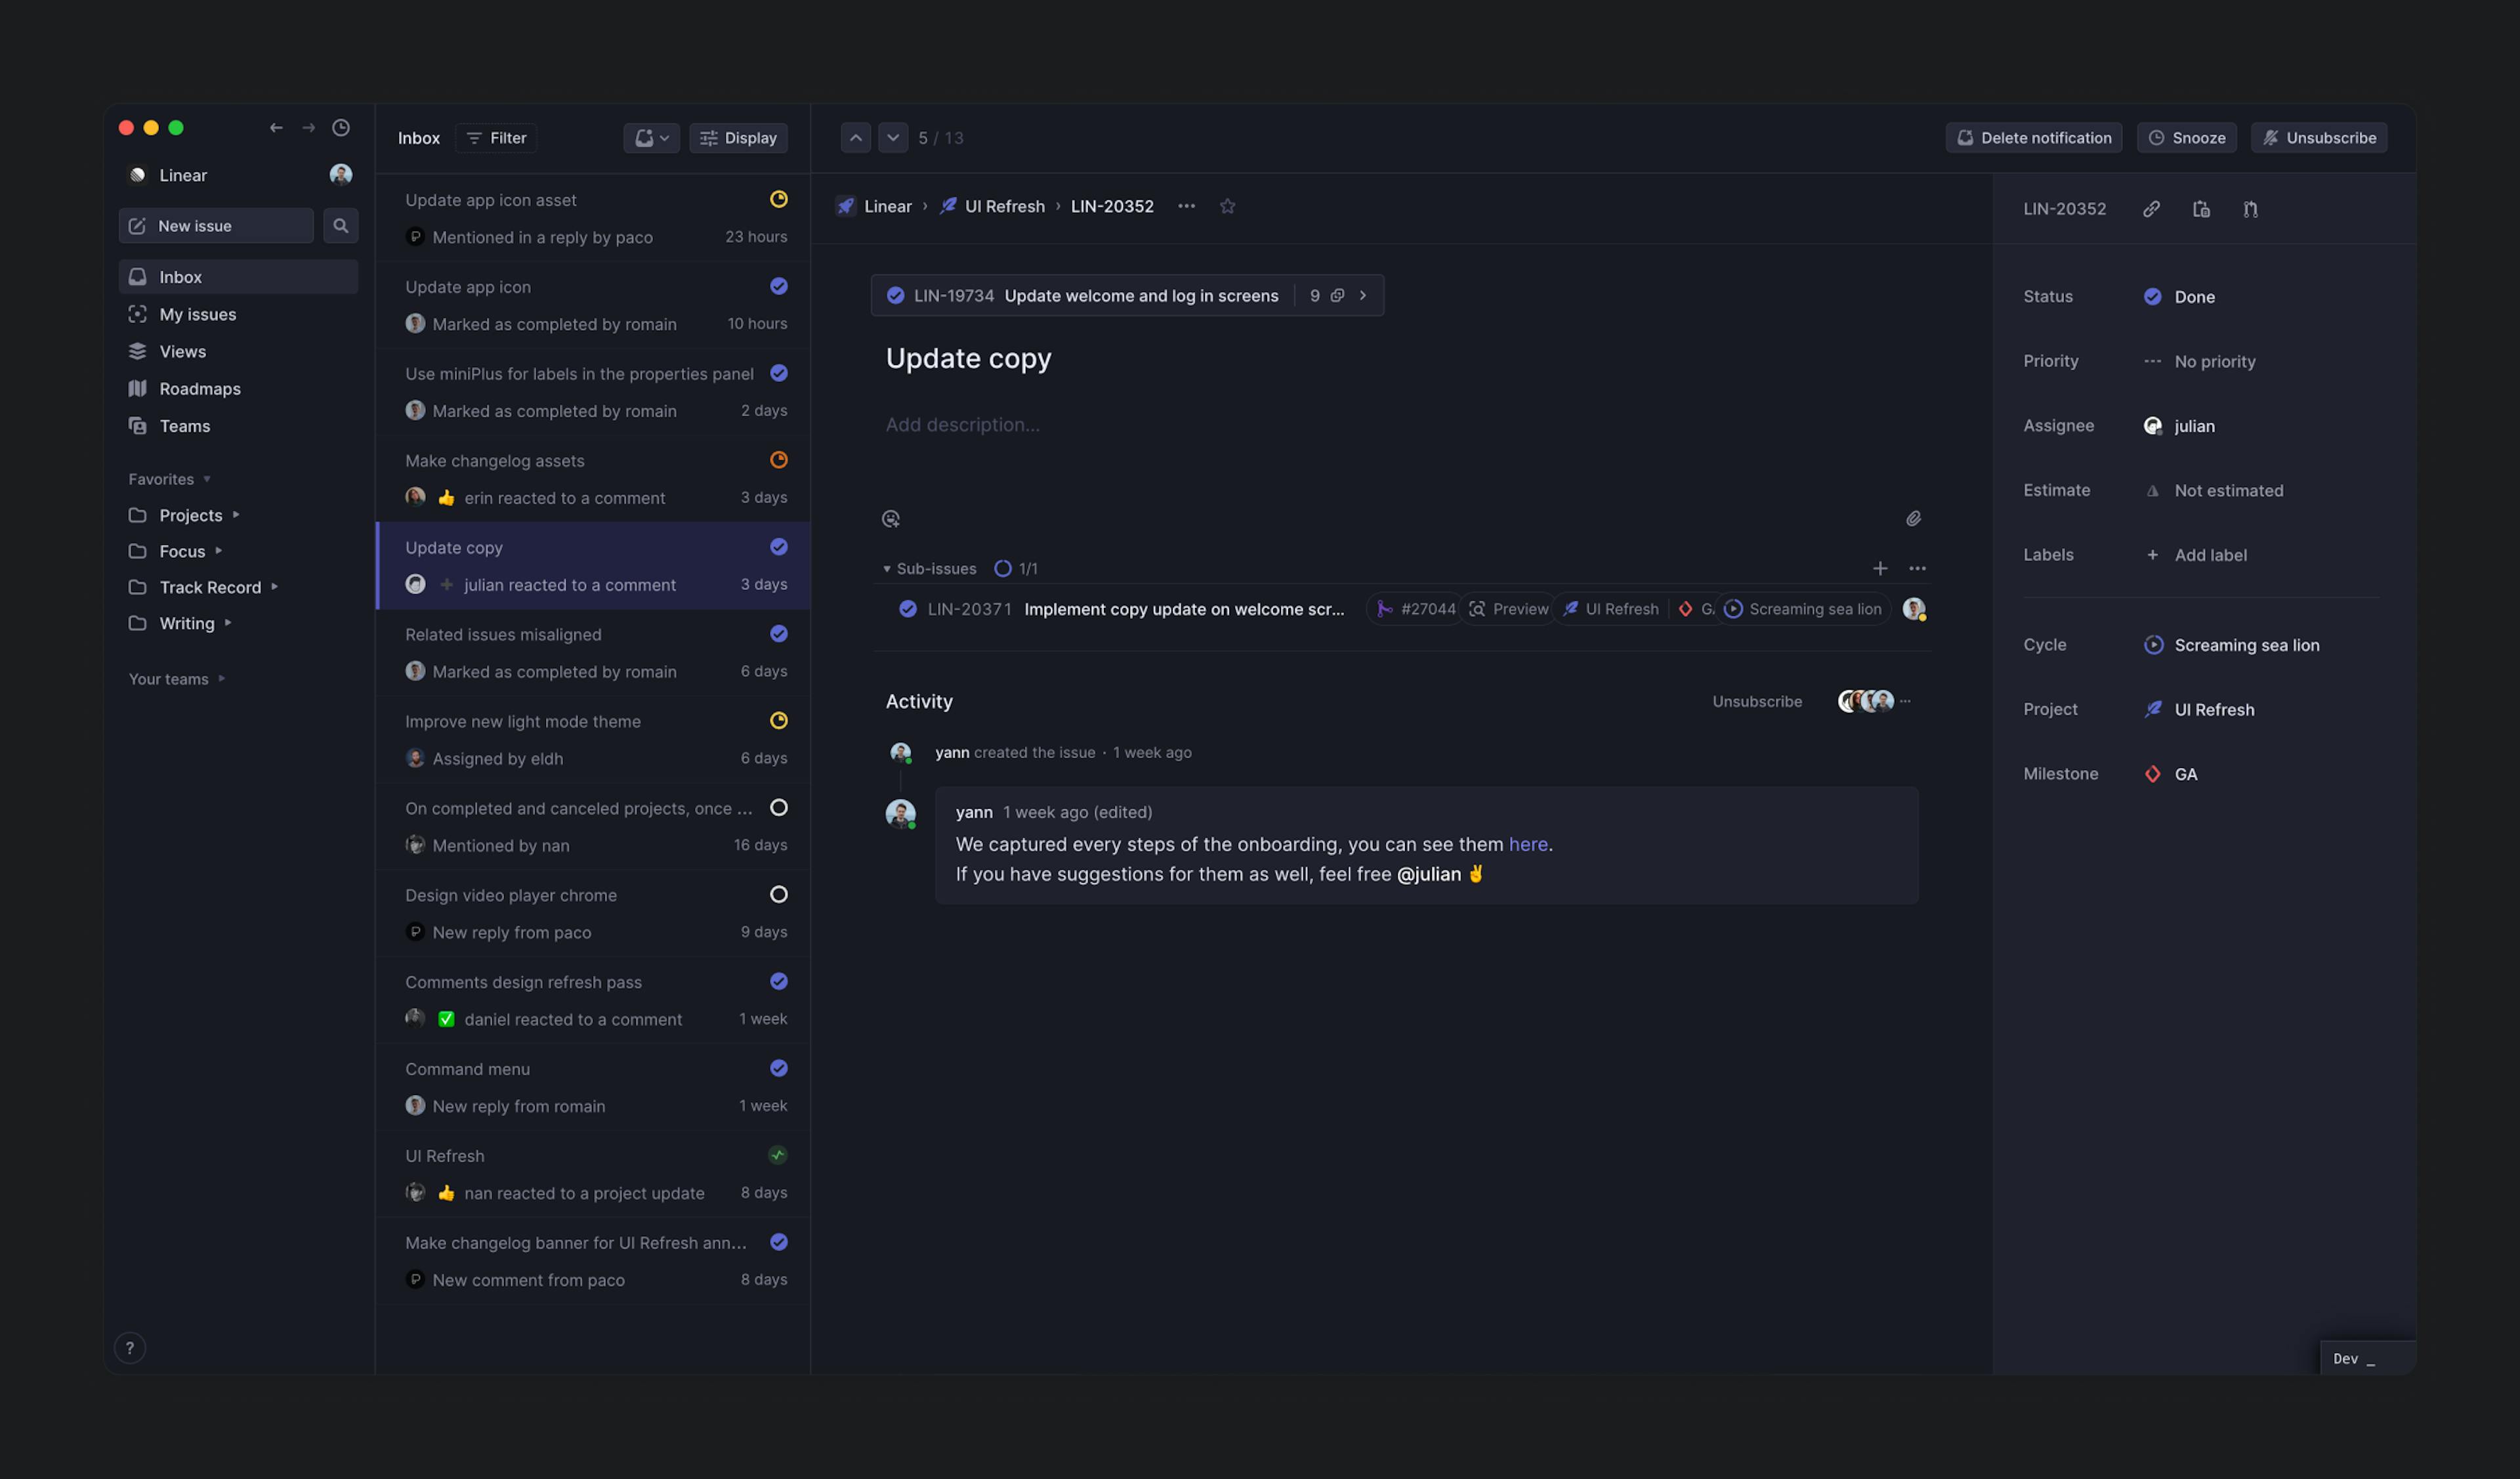Open Dev toolbar at bottom right
Viewport: 2520px width, 1479px height.
[x=2367, y=1357]
